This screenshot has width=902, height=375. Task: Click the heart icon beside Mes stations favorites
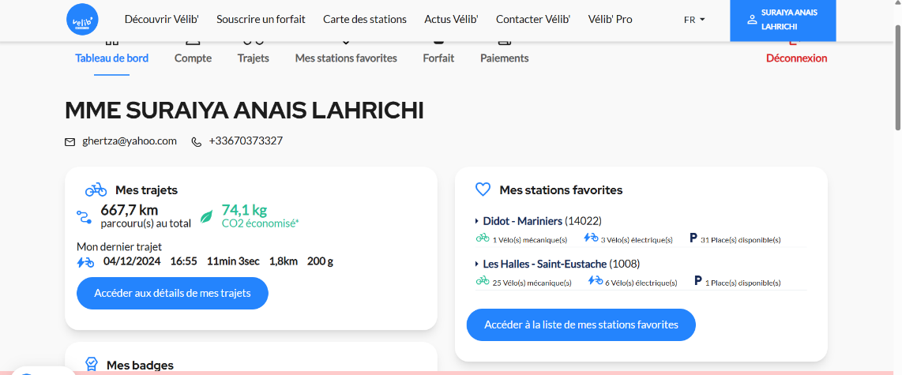483,189
